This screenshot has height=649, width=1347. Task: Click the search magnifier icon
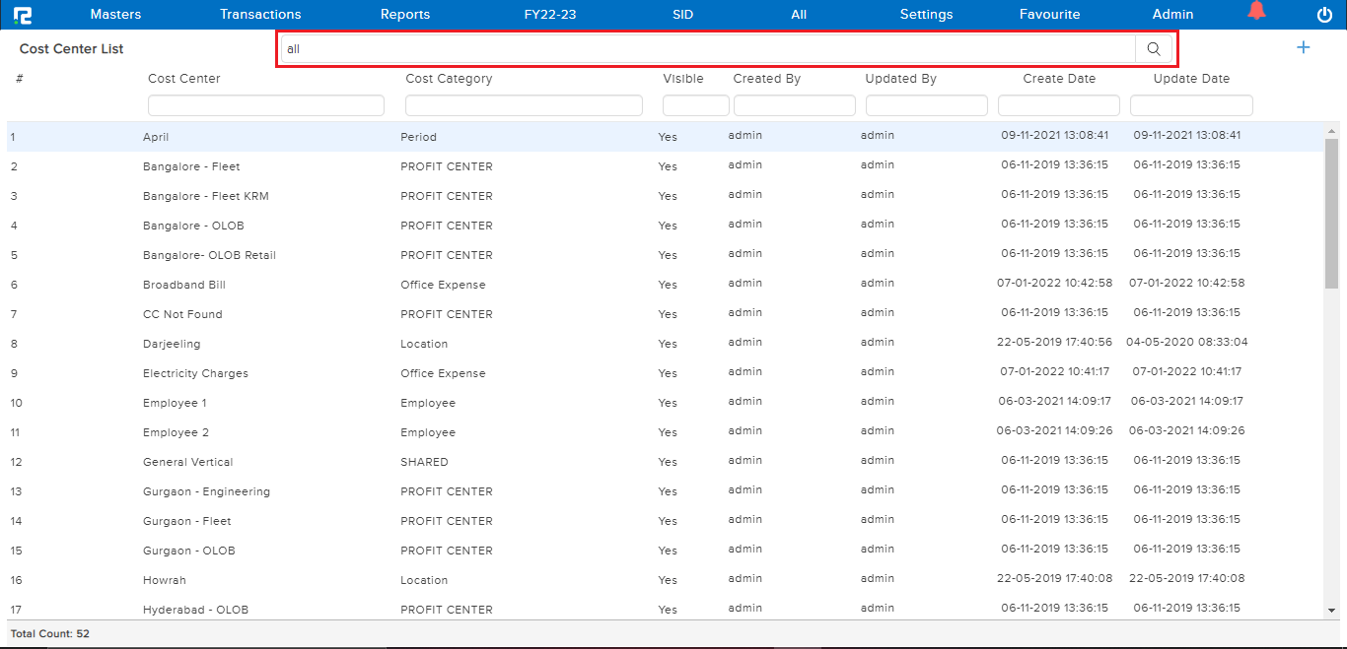click(1153, 47)
